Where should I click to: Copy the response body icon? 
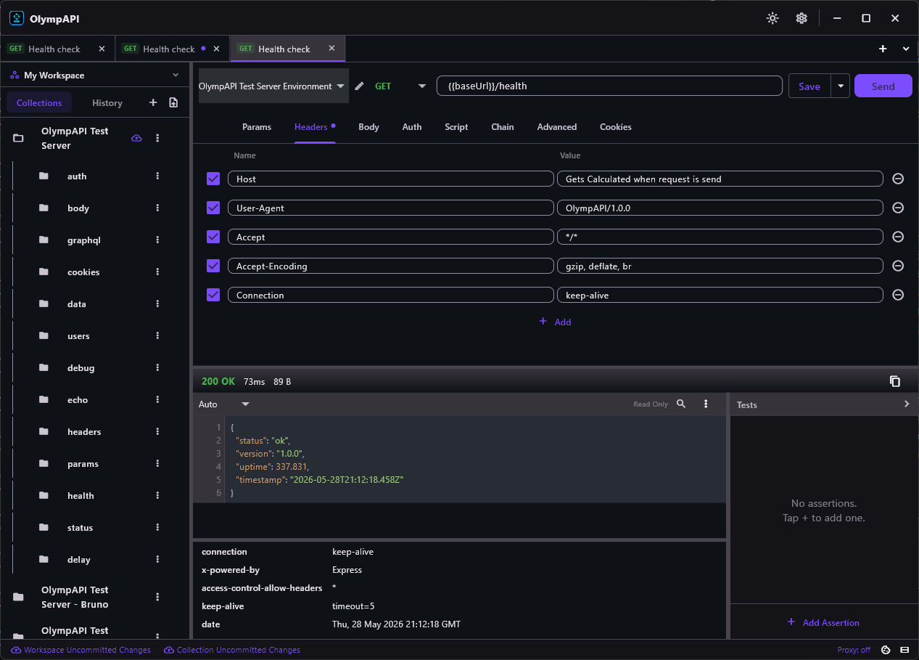click(895, 381)
